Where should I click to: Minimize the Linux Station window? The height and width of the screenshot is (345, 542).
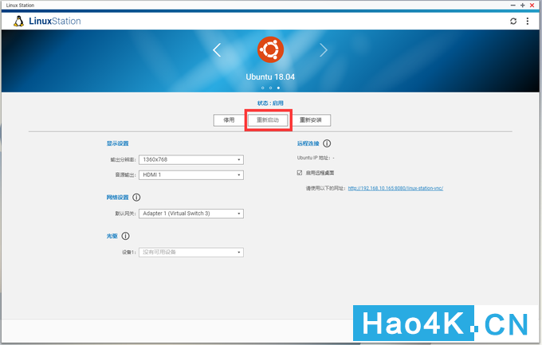513,6
